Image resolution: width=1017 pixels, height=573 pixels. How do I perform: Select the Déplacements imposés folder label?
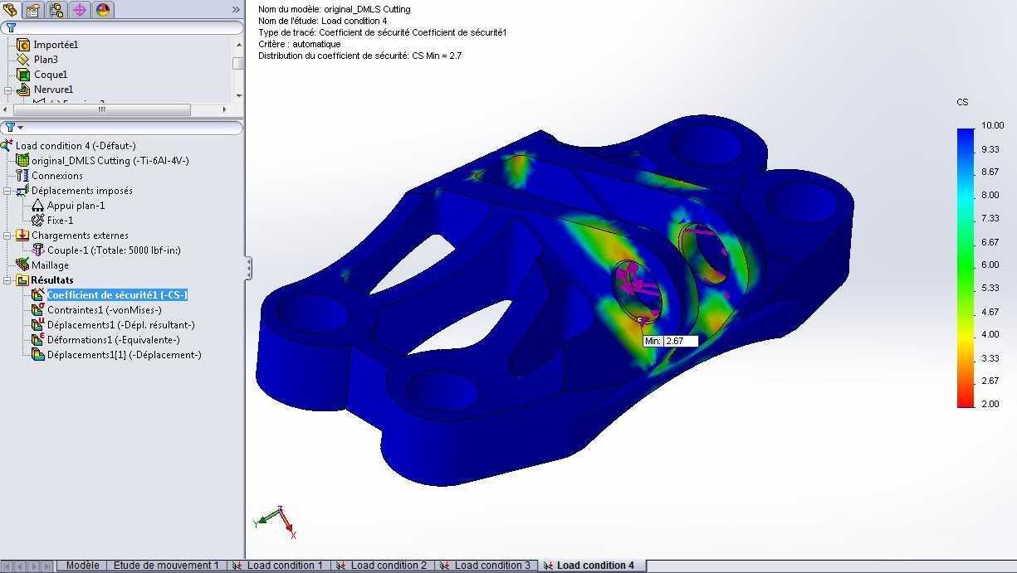tap(82, 191)
